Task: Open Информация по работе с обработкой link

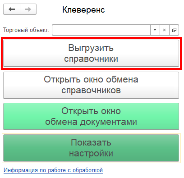Action: [x=53, y=170]
